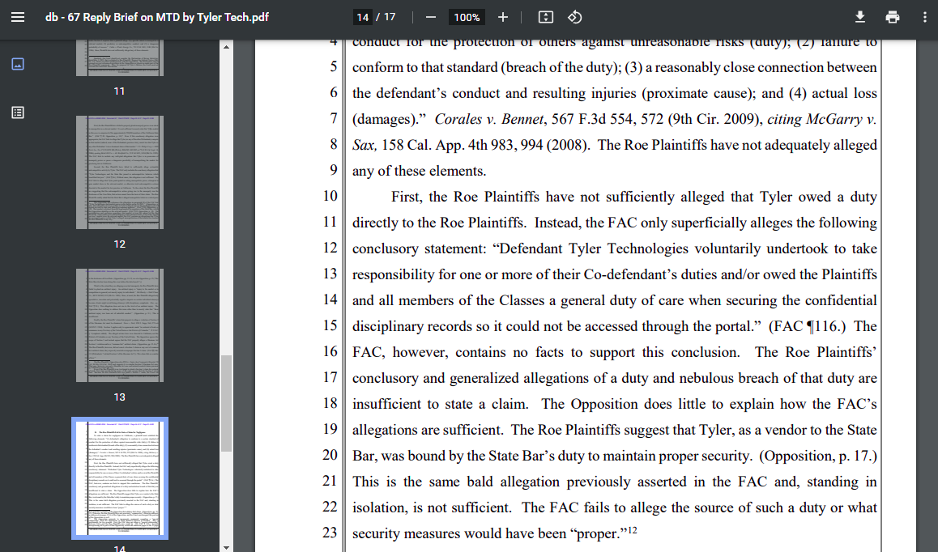This screenshot has height=552, width=938.
Task: Print the document
Action: pyautogui.click(x=892, y=17)
